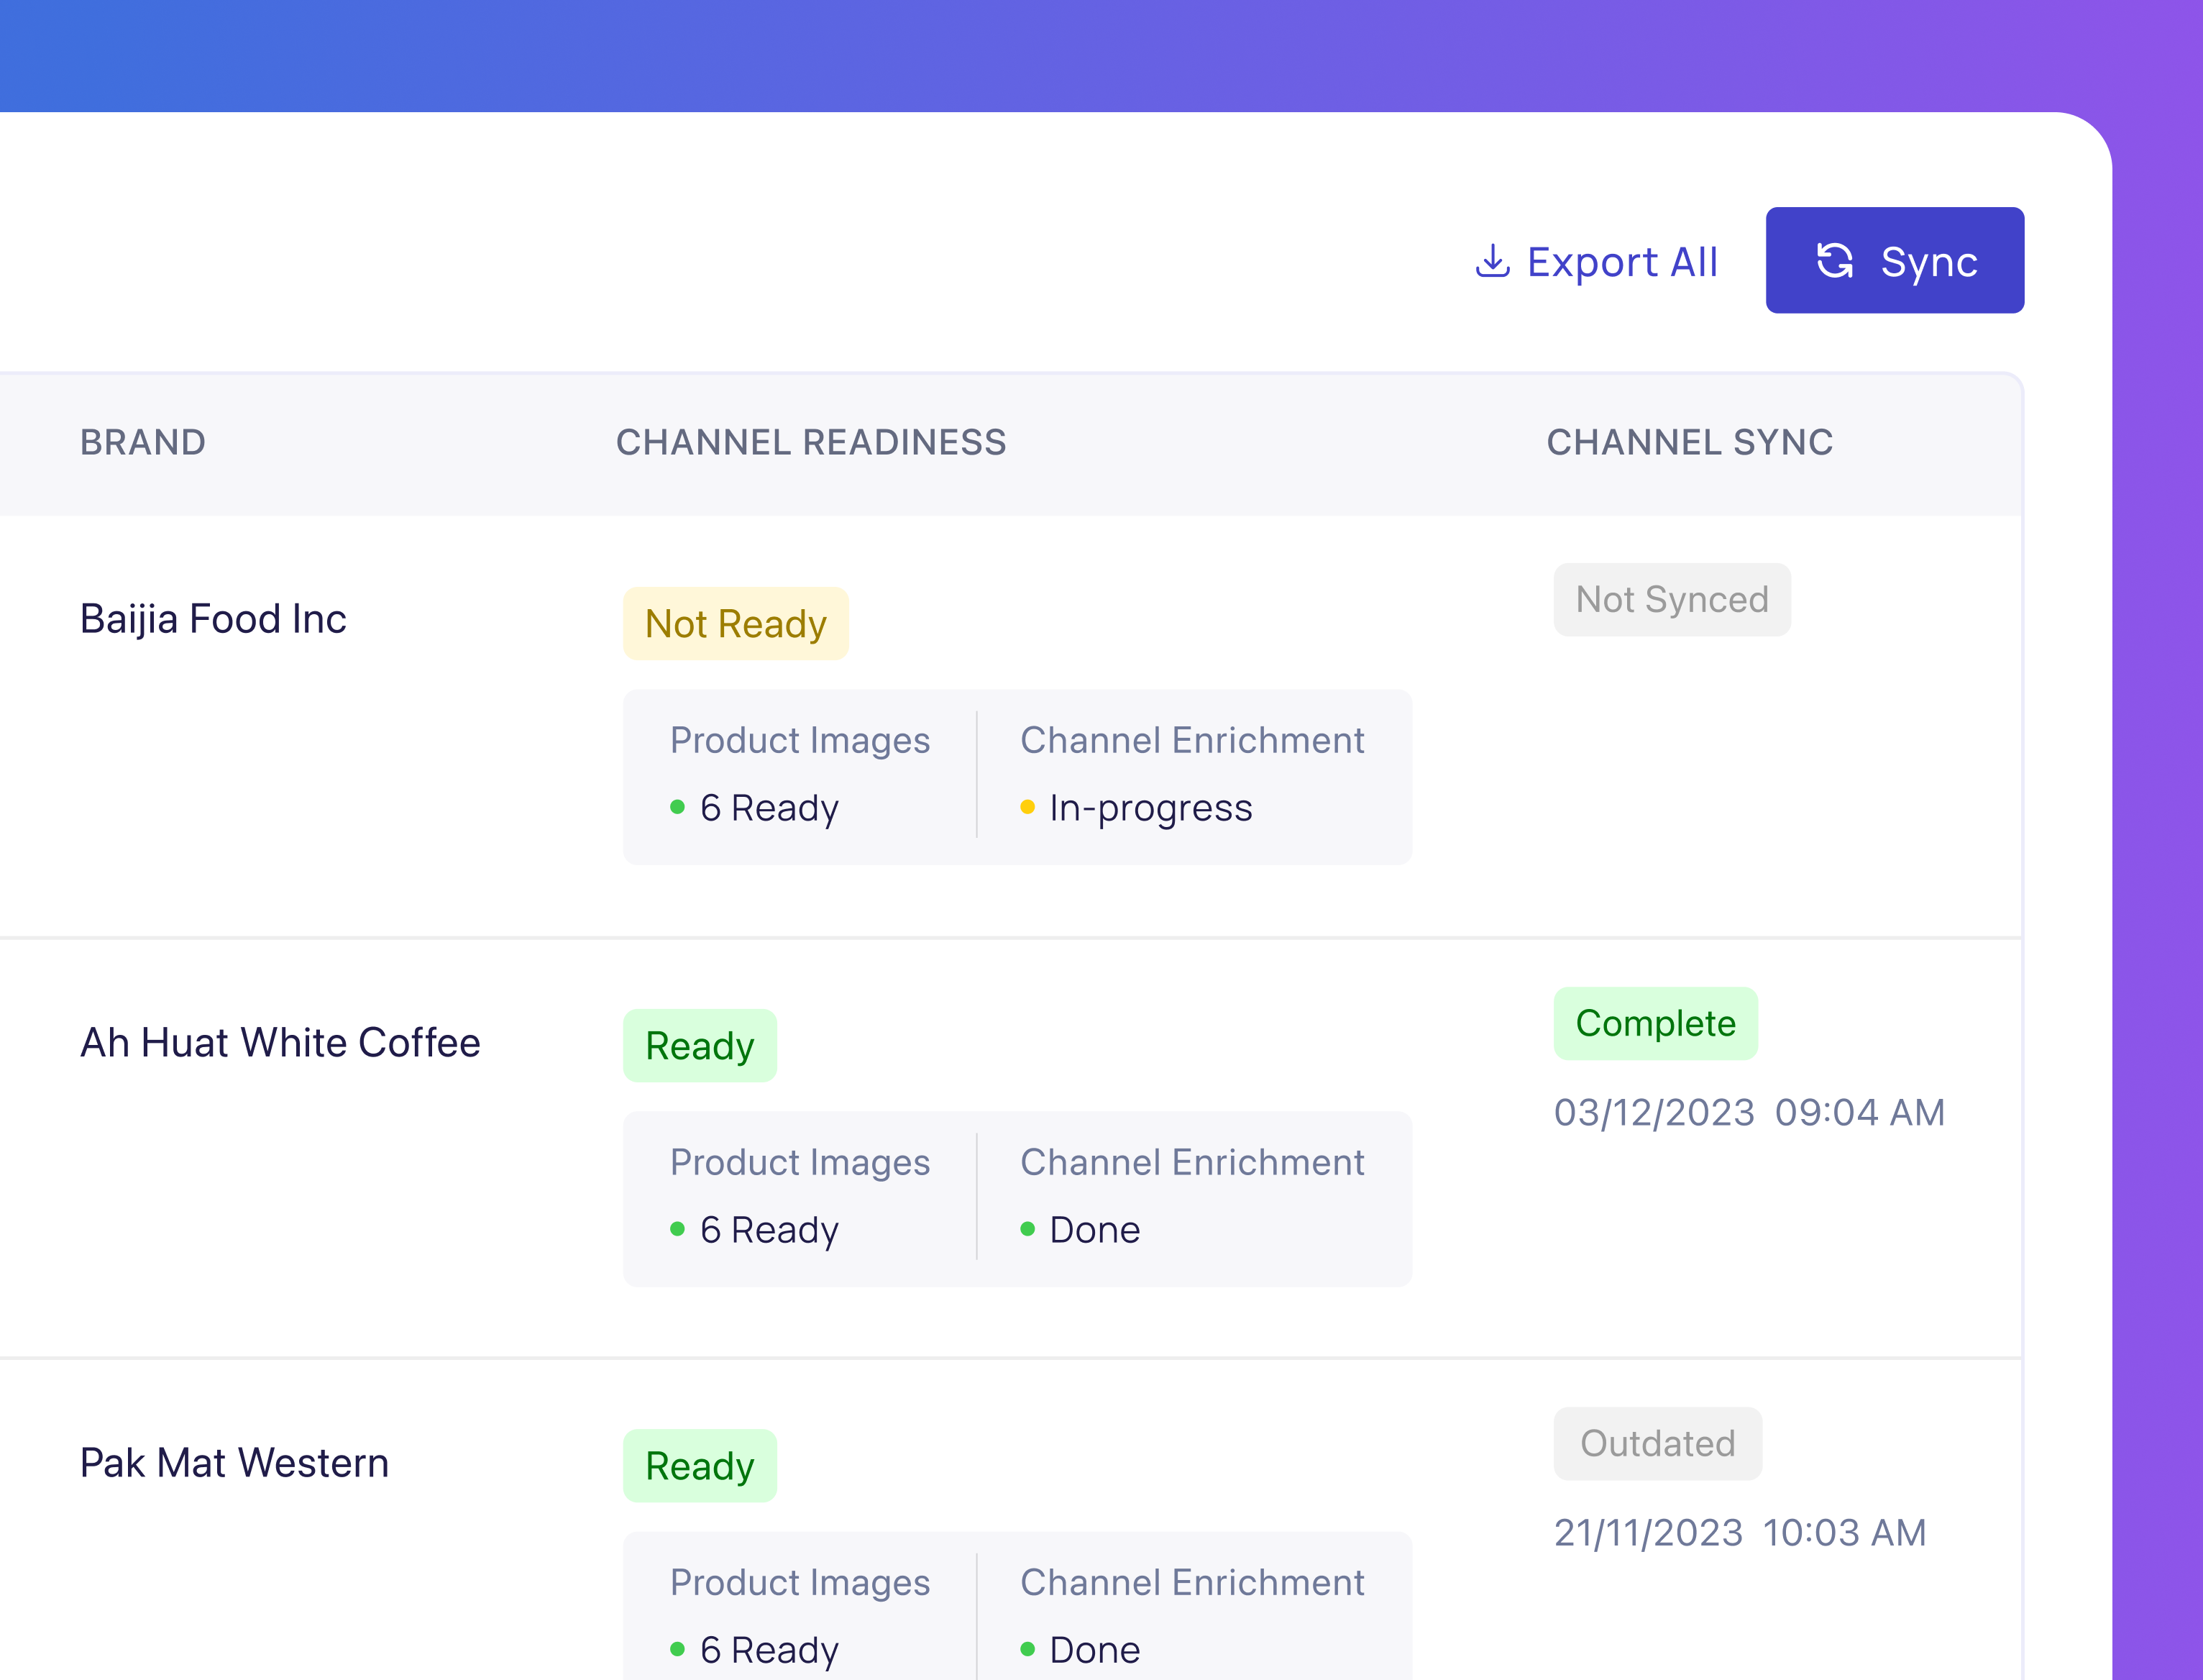Click the Outdated badge for Pak Mat Western
This screenshot has height=1680, width=2203.
(1657, 1443)
